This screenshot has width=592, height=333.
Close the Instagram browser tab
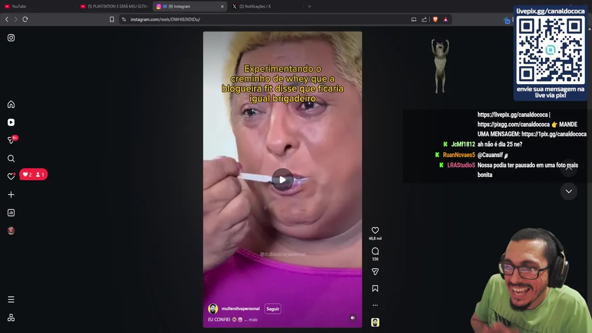[222, 6]
